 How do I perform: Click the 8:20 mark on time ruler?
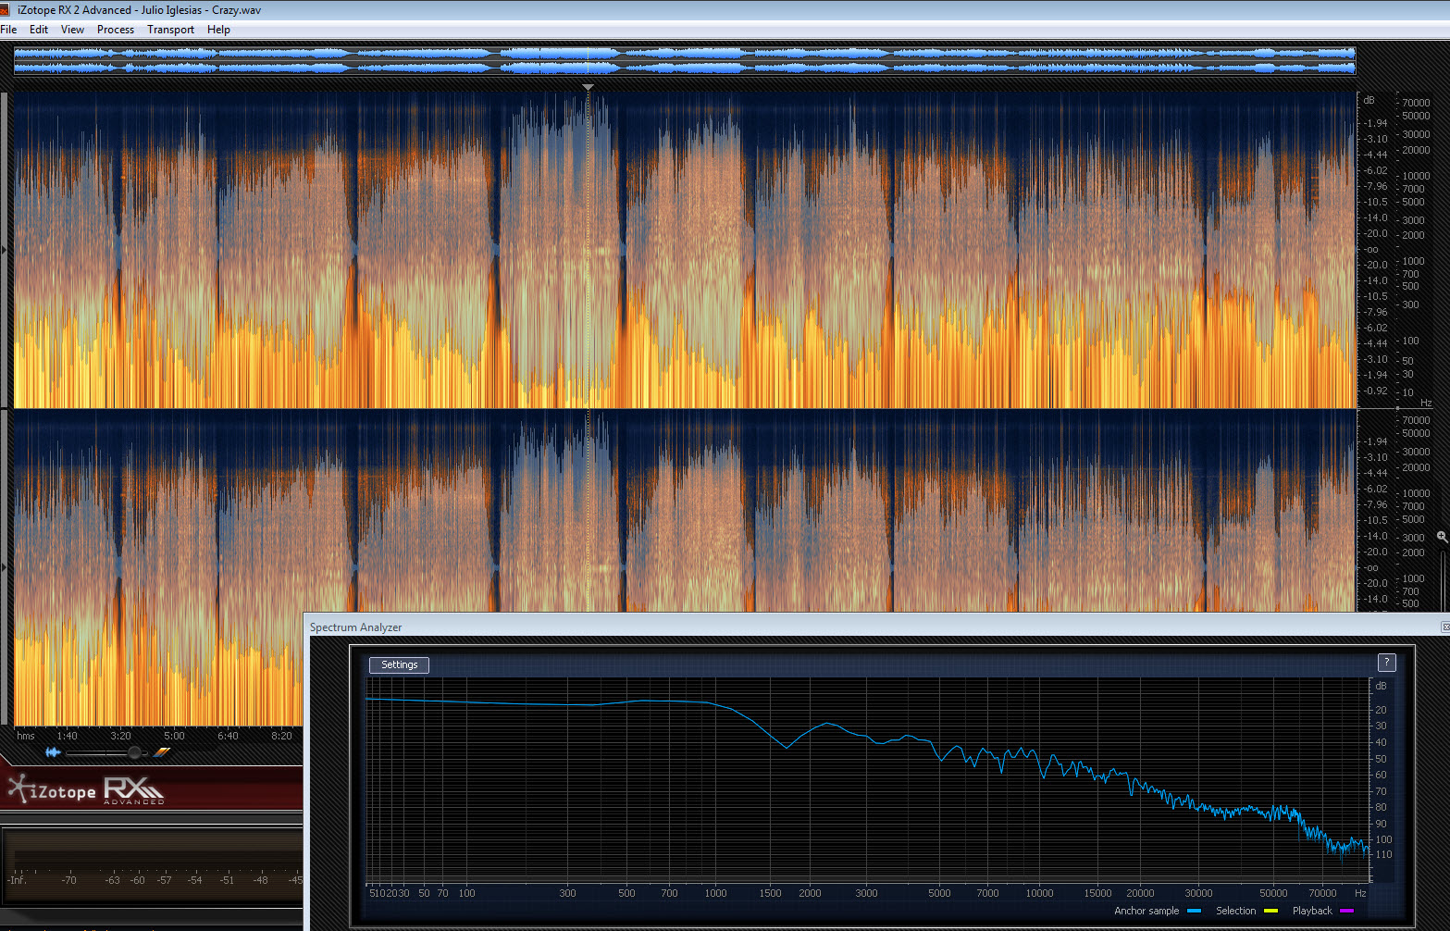[281, 736]
